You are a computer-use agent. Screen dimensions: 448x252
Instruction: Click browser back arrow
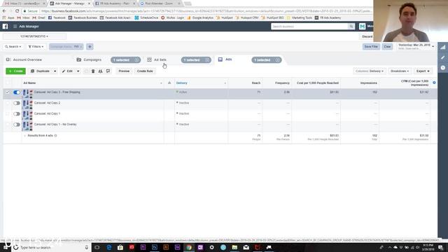4,11
